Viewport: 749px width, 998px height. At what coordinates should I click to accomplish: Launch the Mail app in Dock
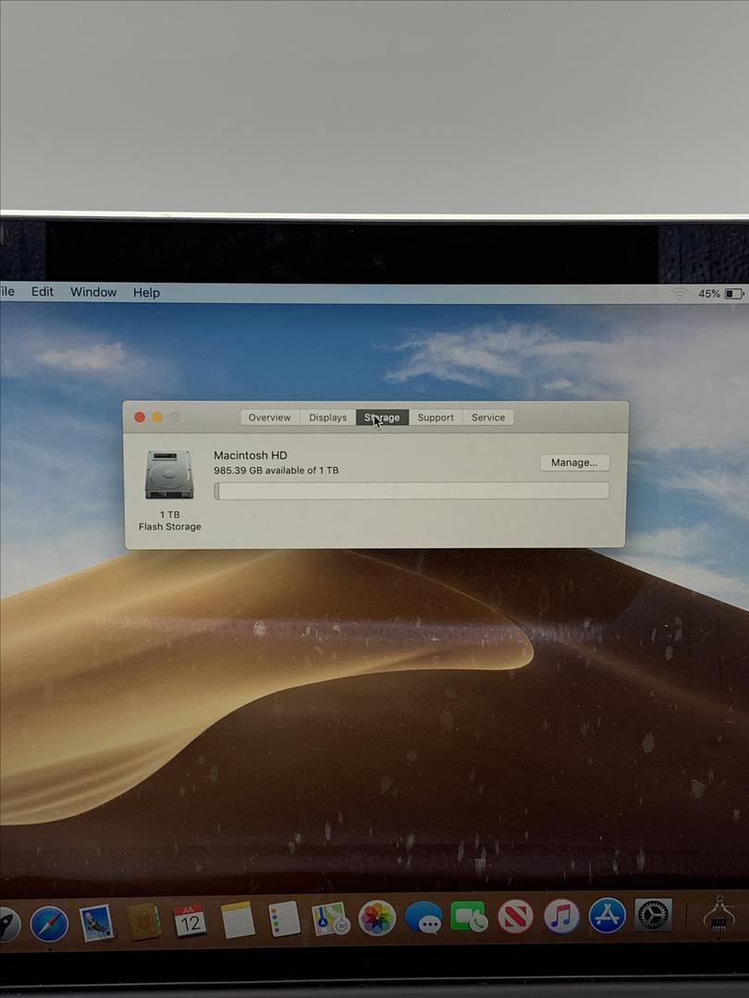coord(97,923)
